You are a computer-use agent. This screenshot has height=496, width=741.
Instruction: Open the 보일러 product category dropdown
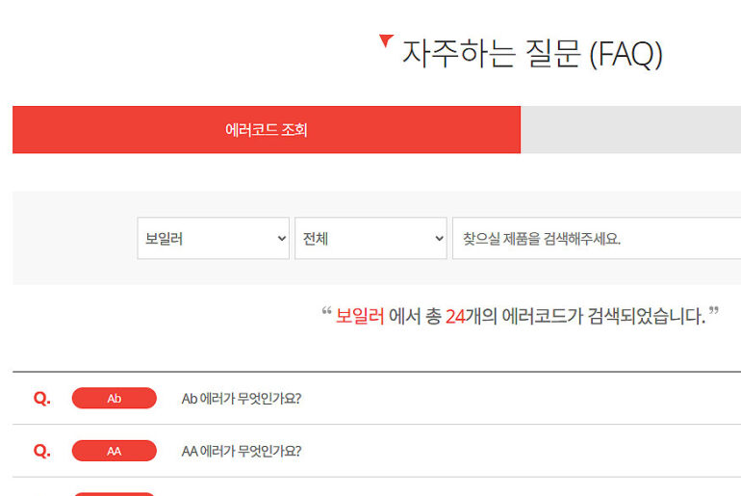212,238
